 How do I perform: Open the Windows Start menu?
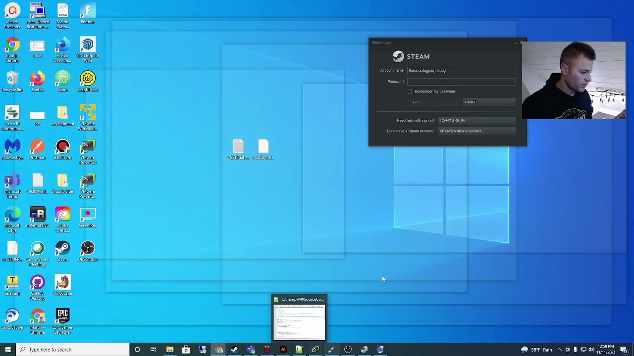click(7, 350)
